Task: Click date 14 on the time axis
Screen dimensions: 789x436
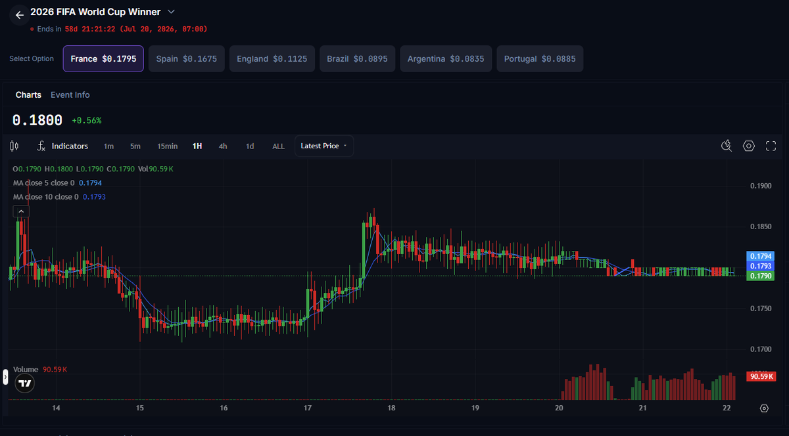Action: coord(56,408)
